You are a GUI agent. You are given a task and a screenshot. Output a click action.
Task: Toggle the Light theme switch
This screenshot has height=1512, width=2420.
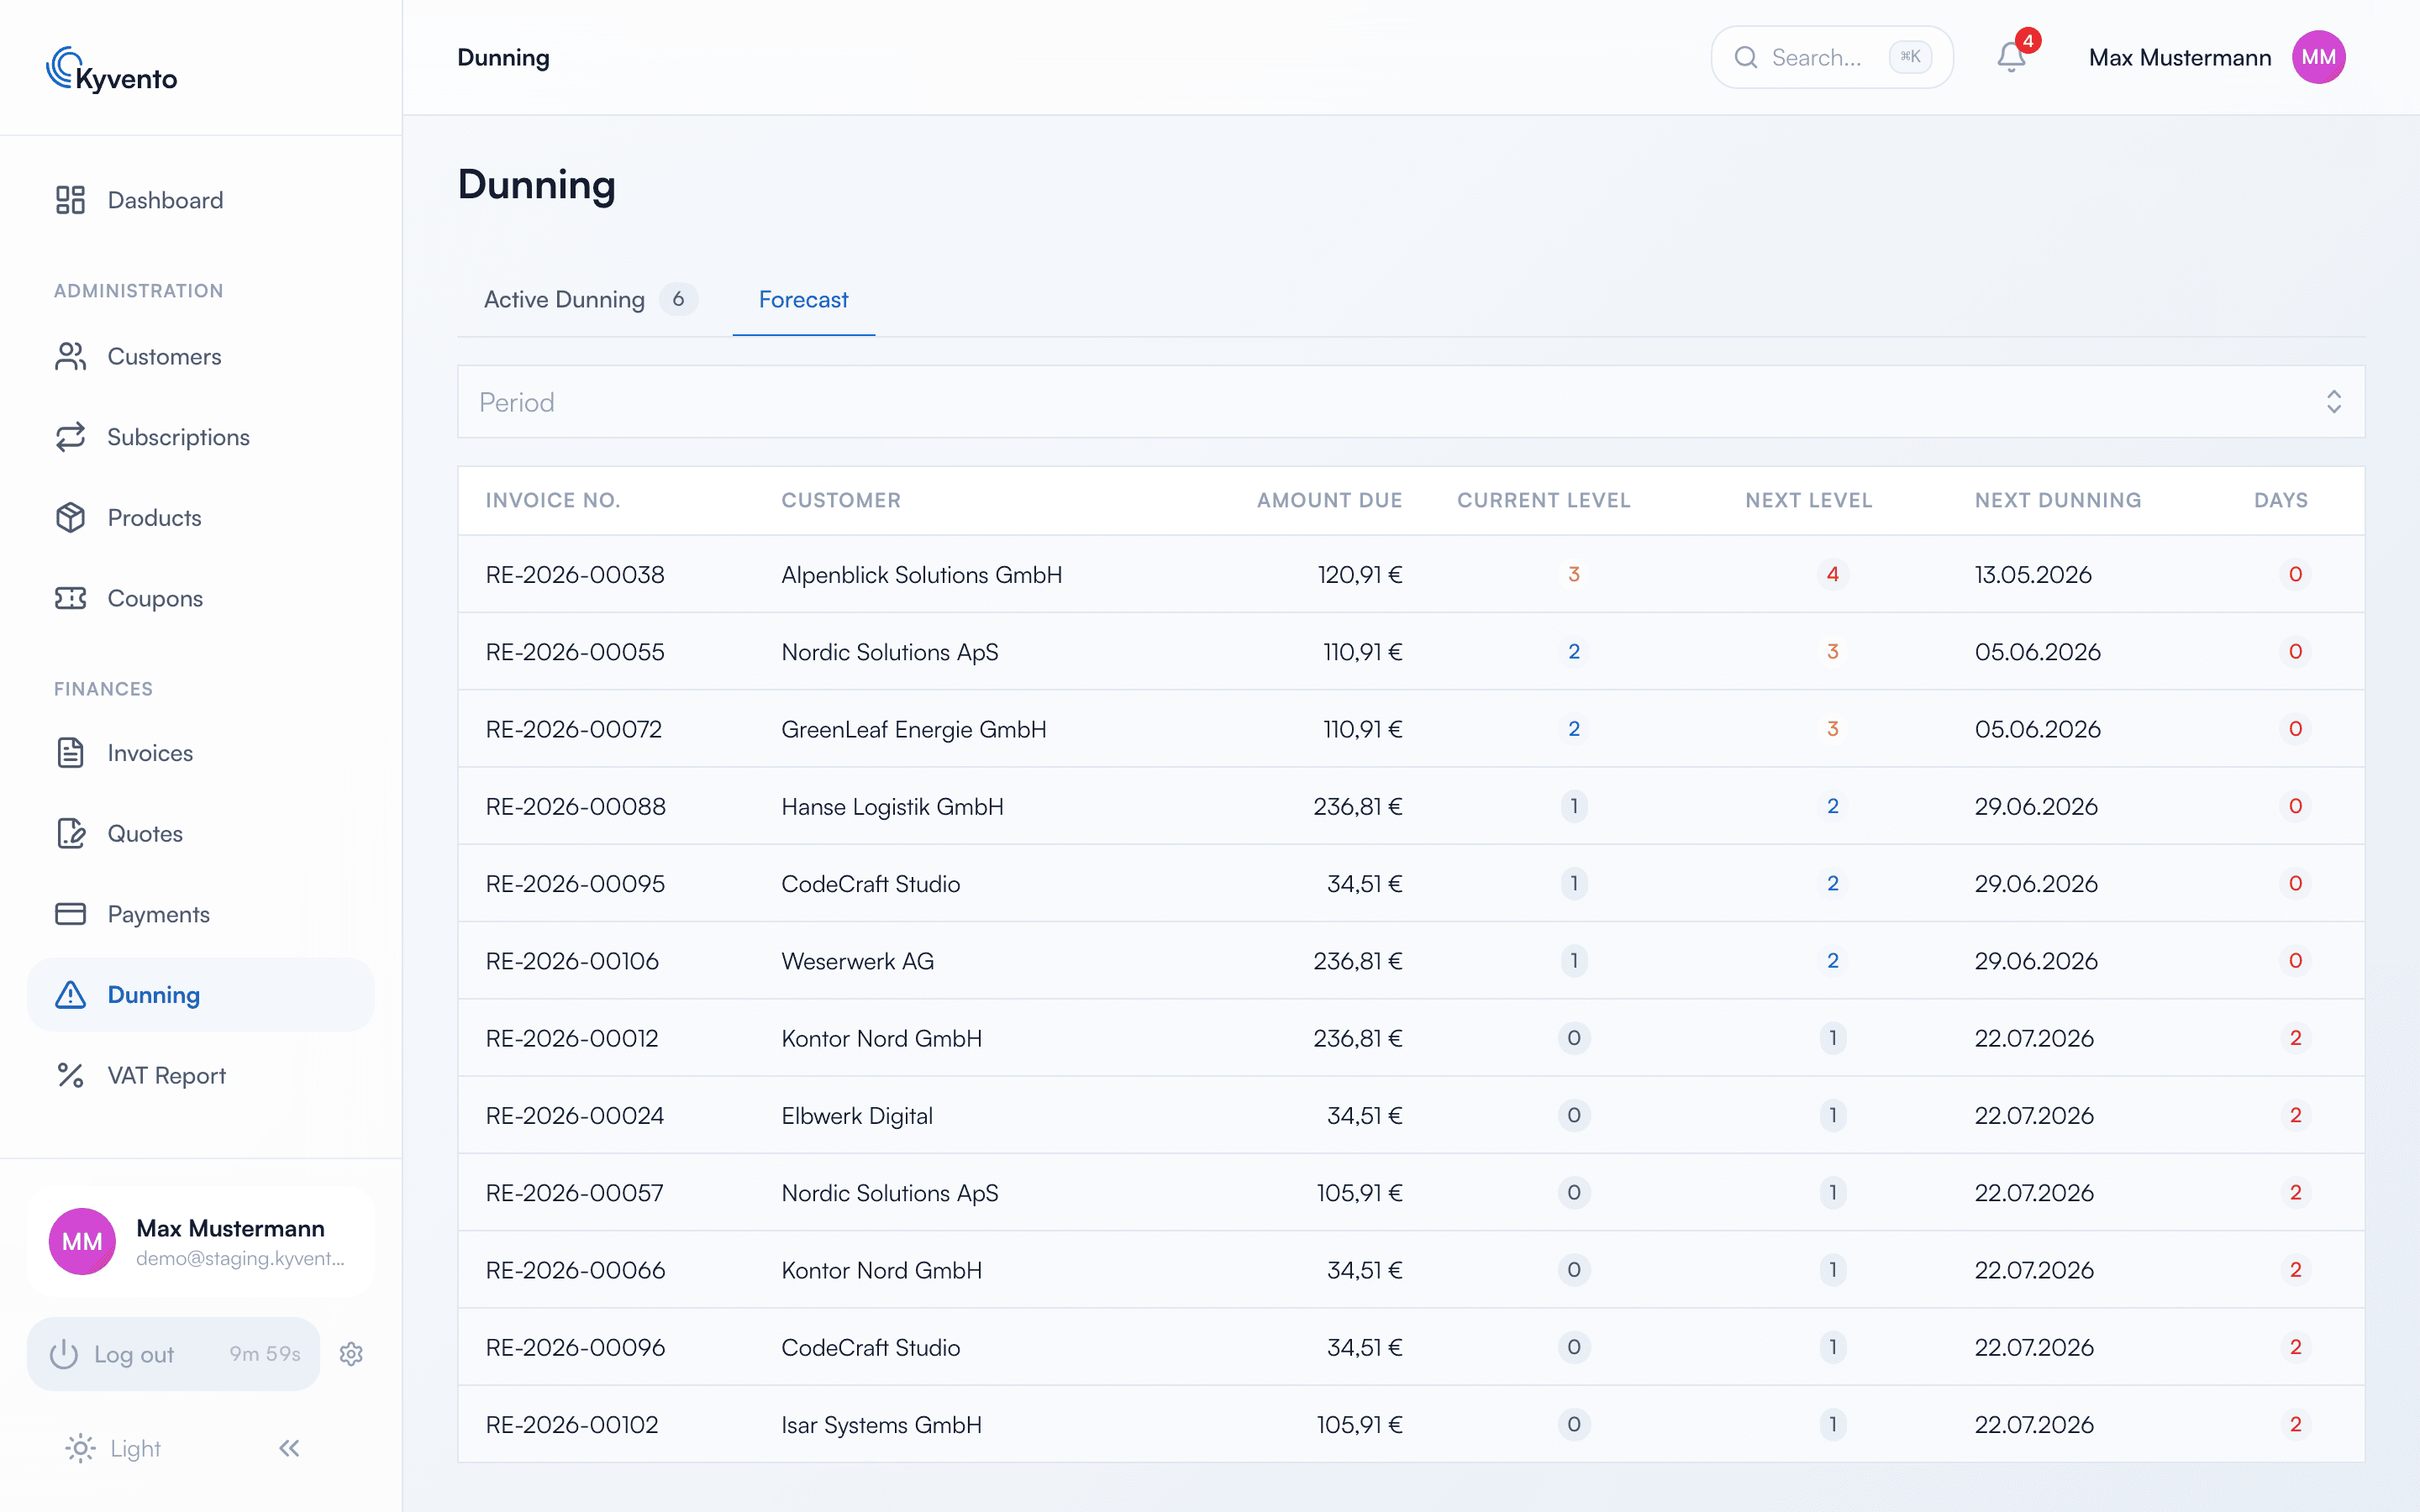pos(113,1448)
